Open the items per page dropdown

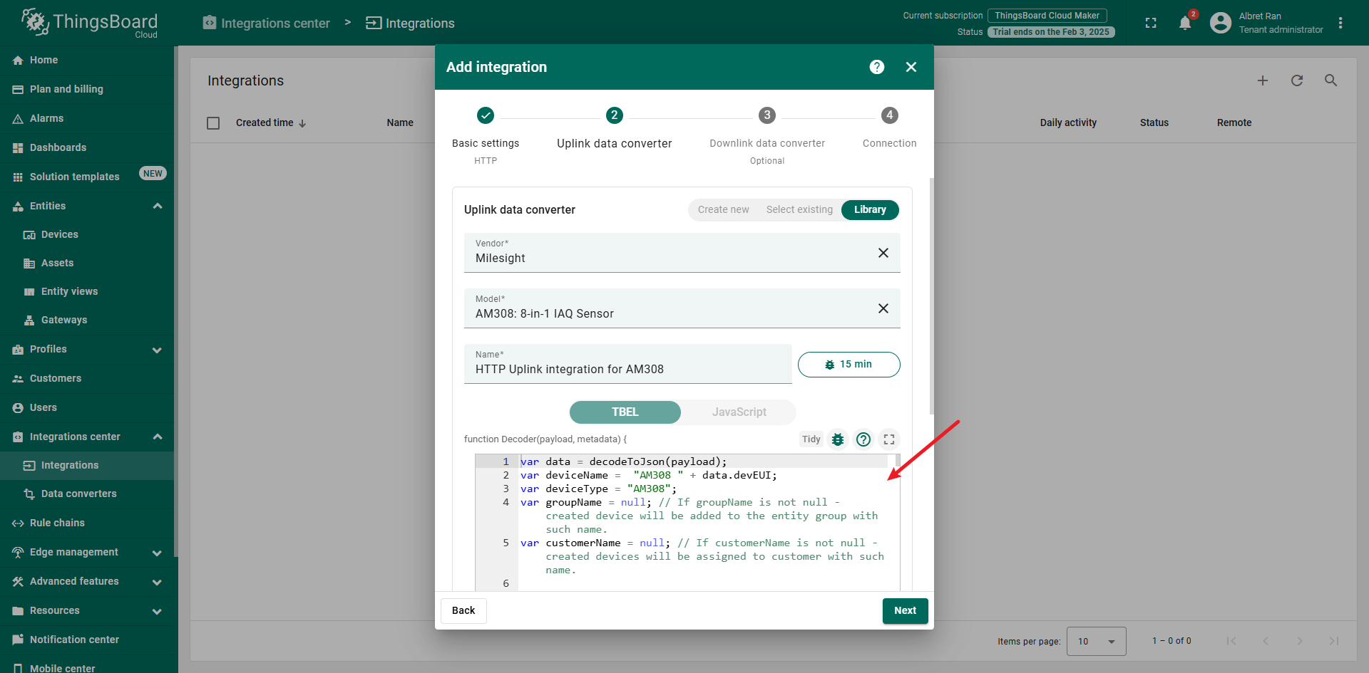click(1096, 641)
